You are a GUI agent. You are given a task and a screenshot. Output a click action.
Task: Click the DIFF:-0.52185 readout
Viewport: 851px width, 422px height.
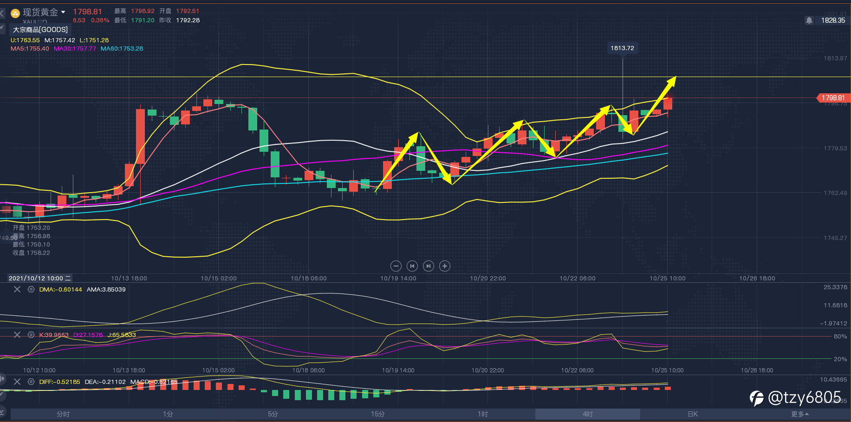[x=59, y=382]
